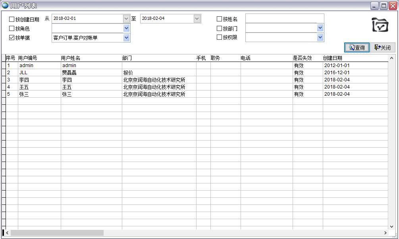Expand the 客户订单,客户对帐单 dropdown
Screen dimensions: 399x239
pyautogui.click(x=126, y=38)
